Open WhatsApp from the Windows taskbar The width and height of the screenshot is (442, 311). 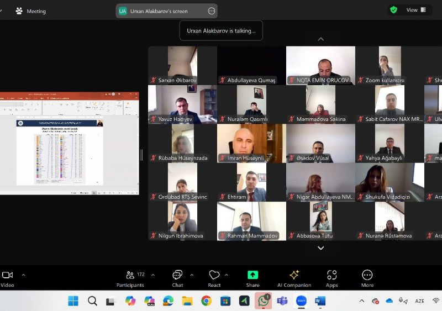[263, 301]
